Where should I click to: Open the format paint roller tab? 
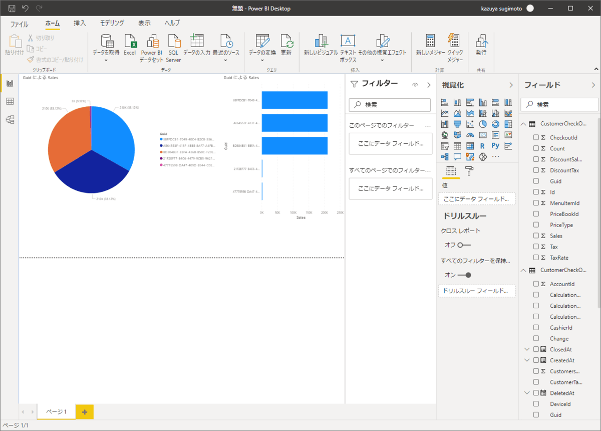[x=469, y=171]
